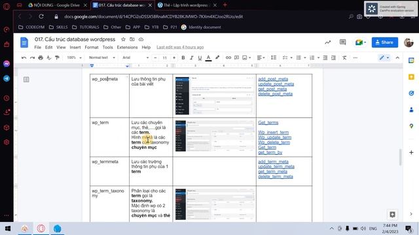Toggle underline formatting

(x=200, y=57)
